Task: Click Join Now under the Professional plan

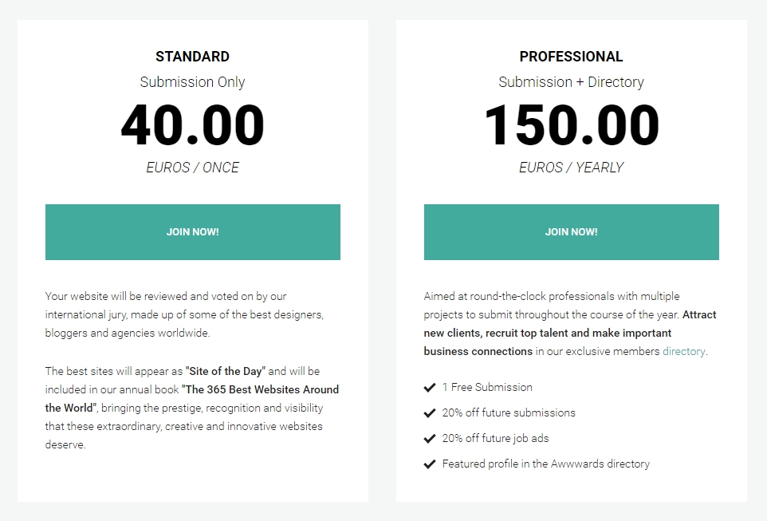Action: pyautogui.click(x=571, y=232)
